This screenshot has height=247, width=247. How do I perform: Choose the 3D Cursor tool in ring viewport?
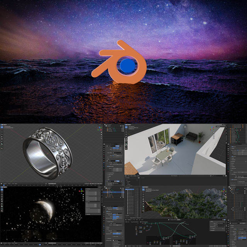pos(2,129)
